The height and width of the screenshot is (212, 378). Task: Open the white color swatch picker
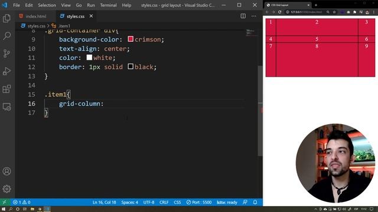pyautogui.click(x=89, y=57)
